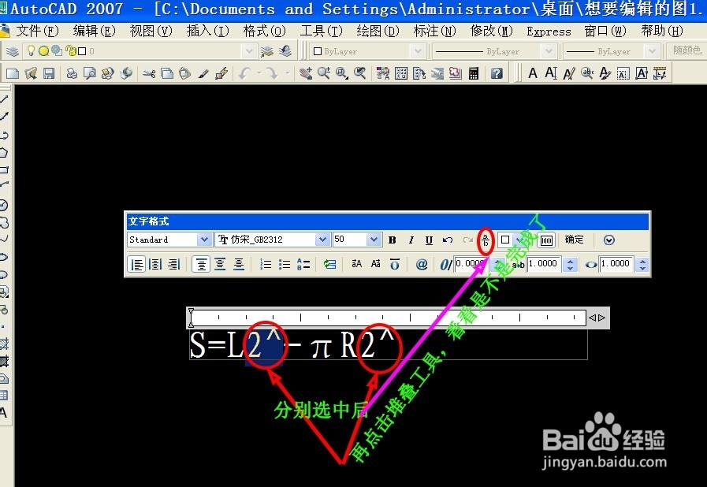This screenshot has width=707, height=487.
Task: Toggle Underline text formatting
Action: click(x=429, y=240)
